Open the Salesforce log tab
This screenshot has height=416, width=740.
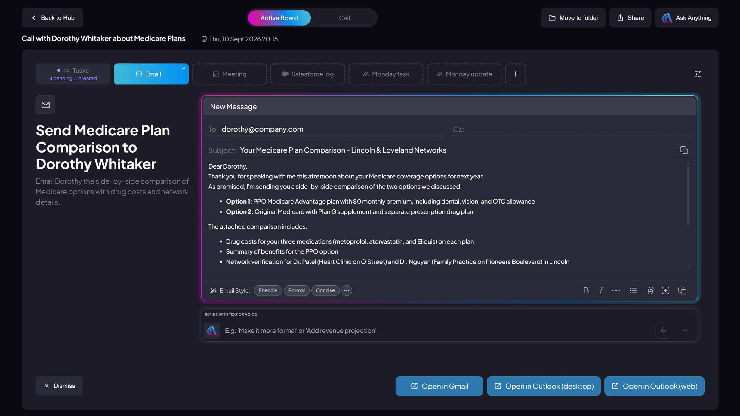coord(308,74)
